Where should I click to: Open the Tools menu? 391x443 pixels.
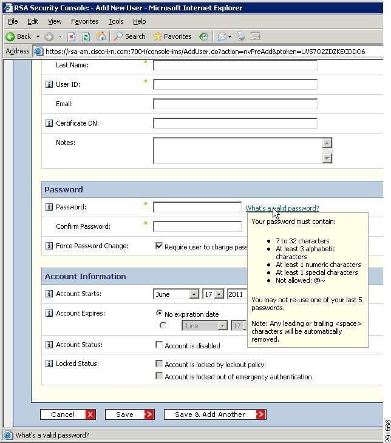click(116, 21)
